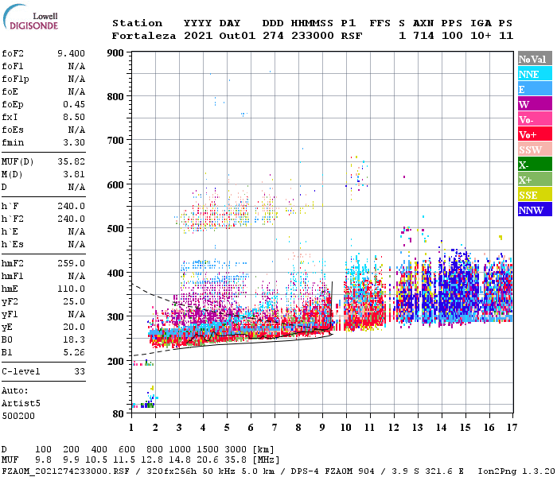Click the 5 MHz frequency axis label

point(227,428)
